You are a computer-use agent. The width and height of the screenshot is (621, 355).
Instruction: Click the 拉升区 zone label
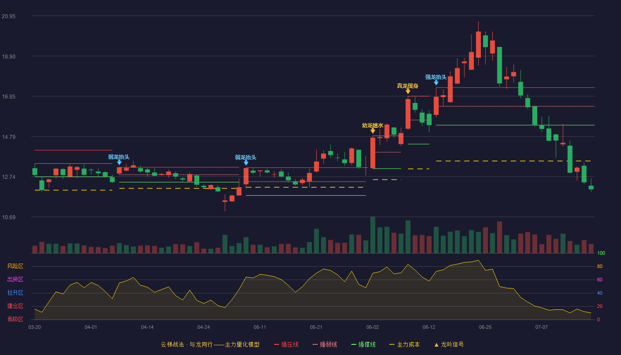[15, 293]
